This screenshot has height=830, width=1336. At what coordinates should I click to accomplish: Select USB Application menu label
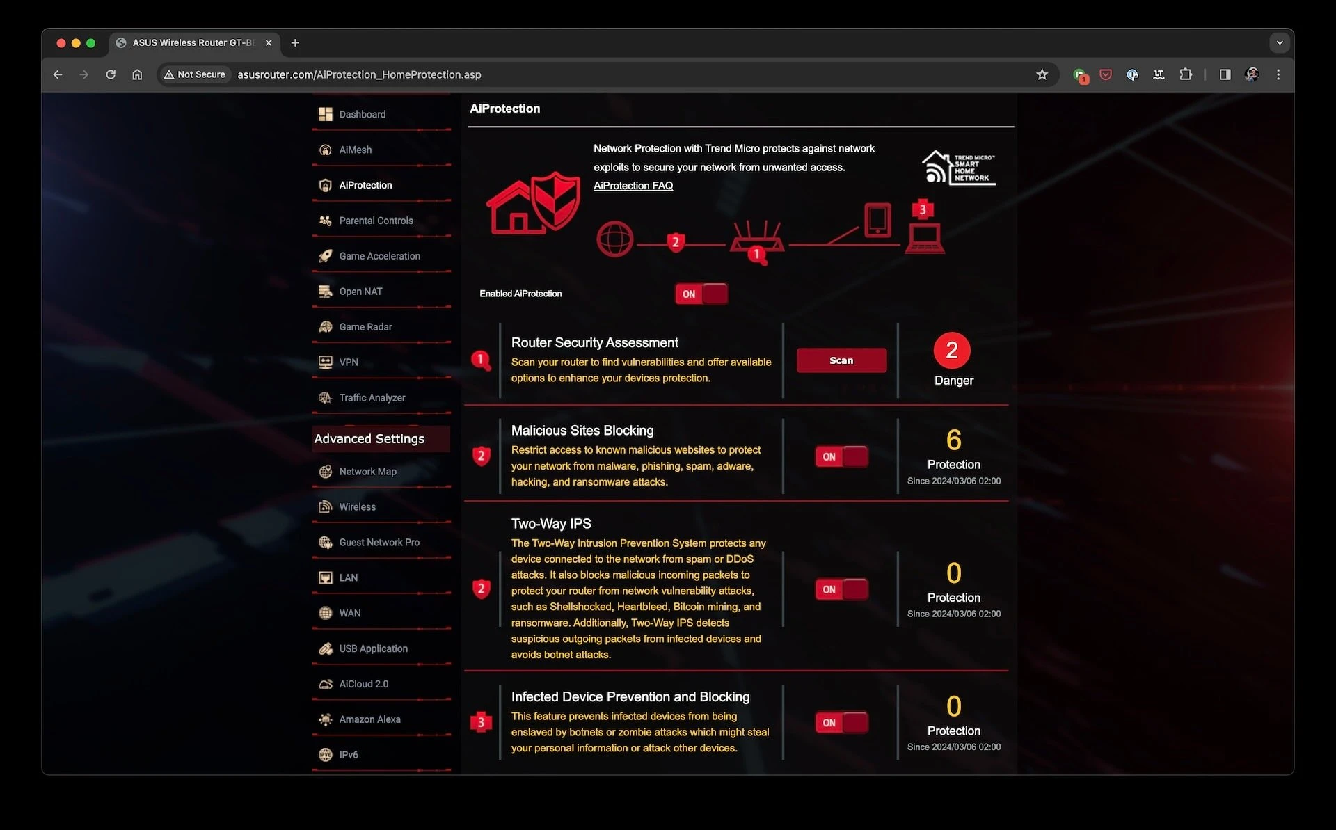(374, 649)
